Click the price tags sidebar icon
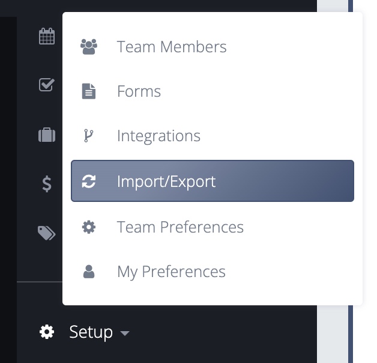The height and width of the screenshot is (363, 377). tap(47, 233)
